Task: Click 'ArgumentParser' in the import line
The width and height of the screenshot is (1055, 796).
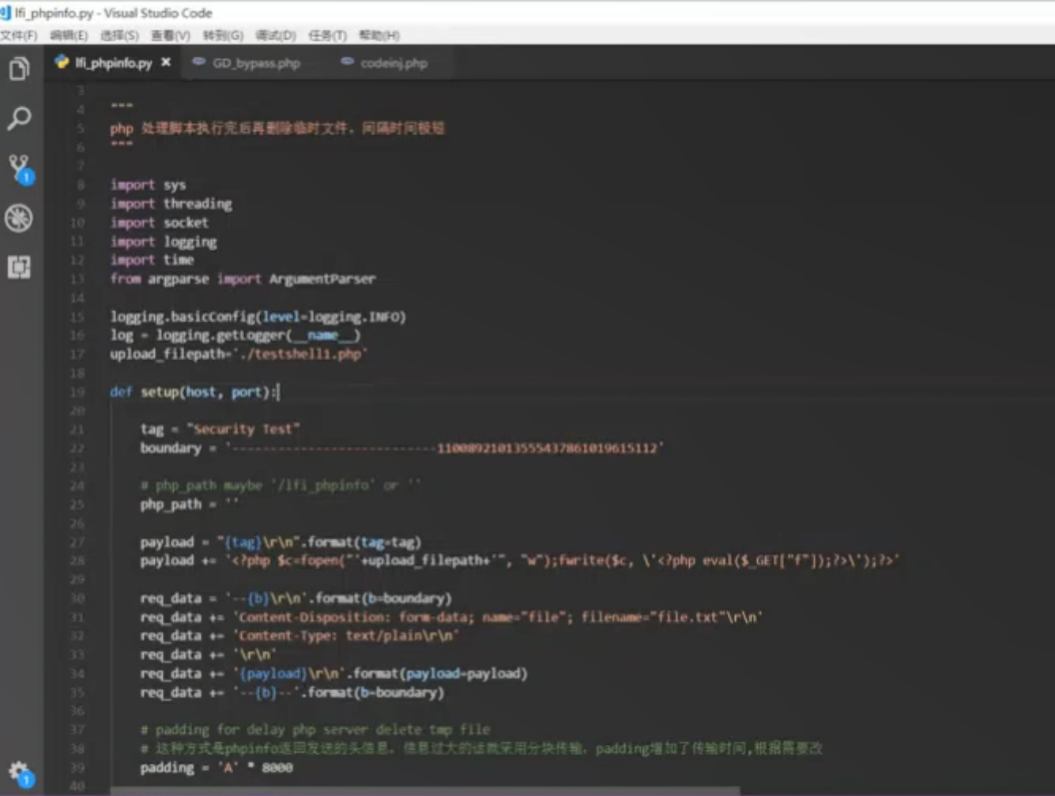Action: pos(322,279)
